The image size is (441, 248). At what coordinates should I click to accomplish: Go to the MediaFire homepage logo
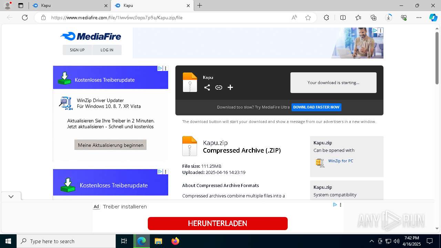[91, 36]
